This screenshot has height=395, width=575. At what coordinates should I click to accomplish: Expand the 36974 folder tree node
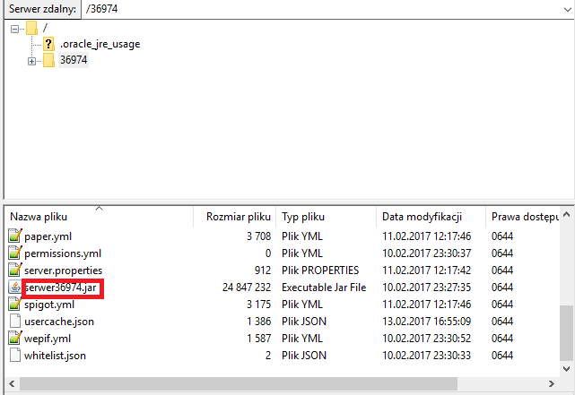pos(32,61)
